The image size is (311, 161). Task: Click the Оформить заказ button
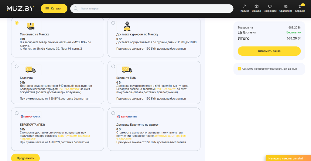point(269,51)
